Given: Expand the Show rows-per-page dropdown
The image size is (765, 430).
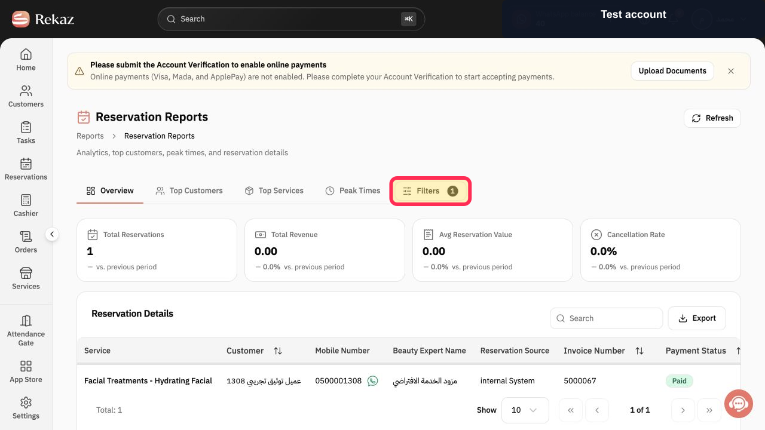Looking at the screenshot, I should 525,410.
